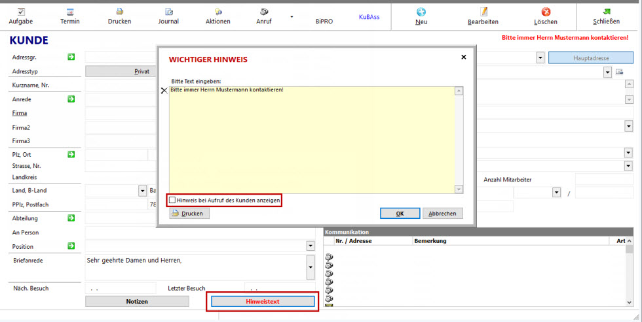Start a call via Anruf icon

(264, 12)
